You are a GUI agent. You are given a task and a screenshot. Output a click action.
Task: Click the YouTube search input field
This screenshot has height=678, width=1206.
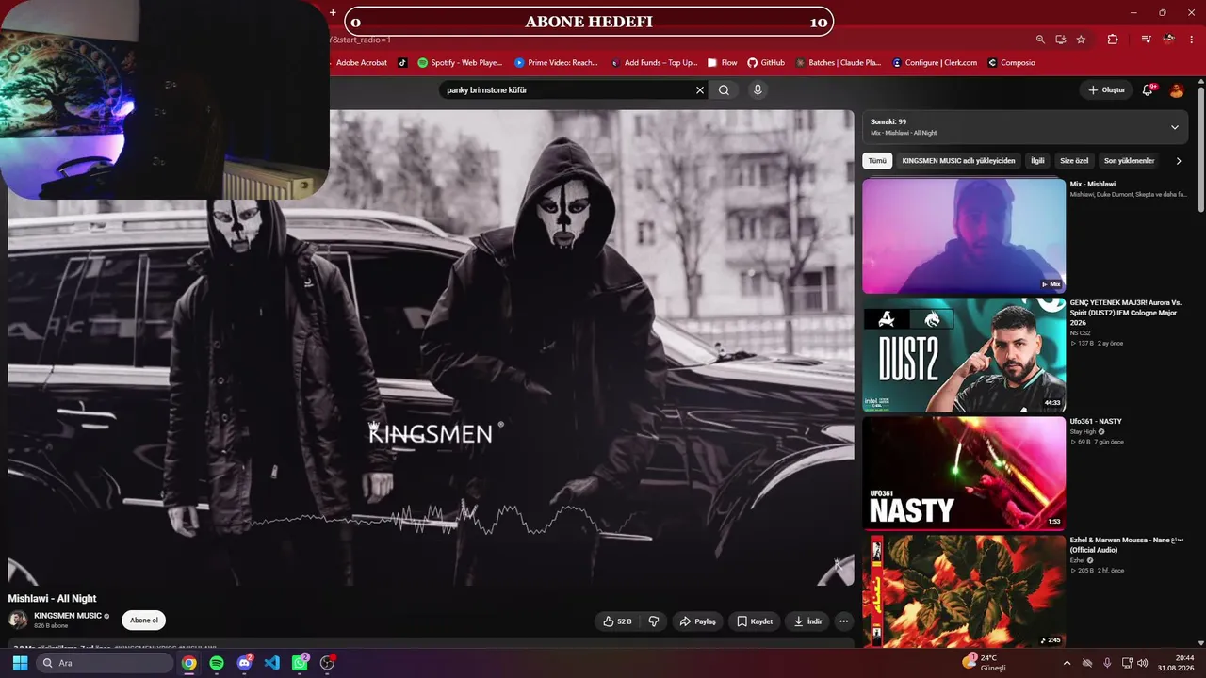[568, 90]
